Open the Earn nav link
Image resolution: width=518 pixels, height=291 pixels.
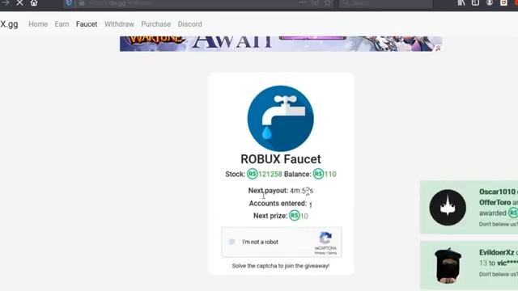[62, 24]
